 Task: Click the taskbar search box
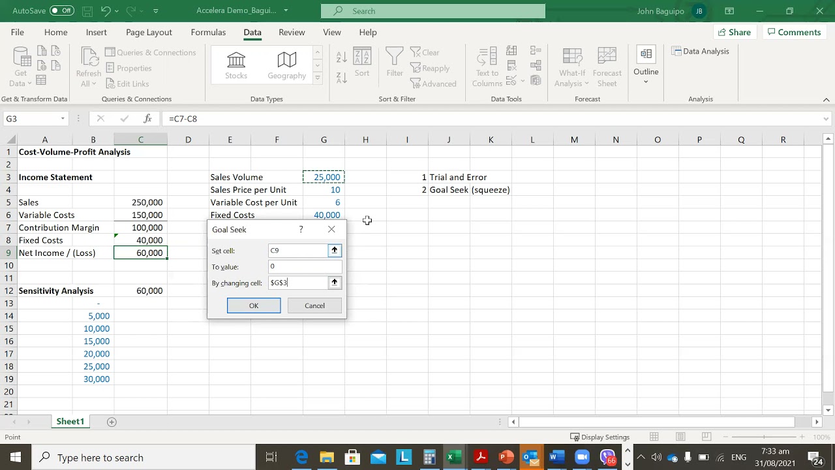pos(144,458)
